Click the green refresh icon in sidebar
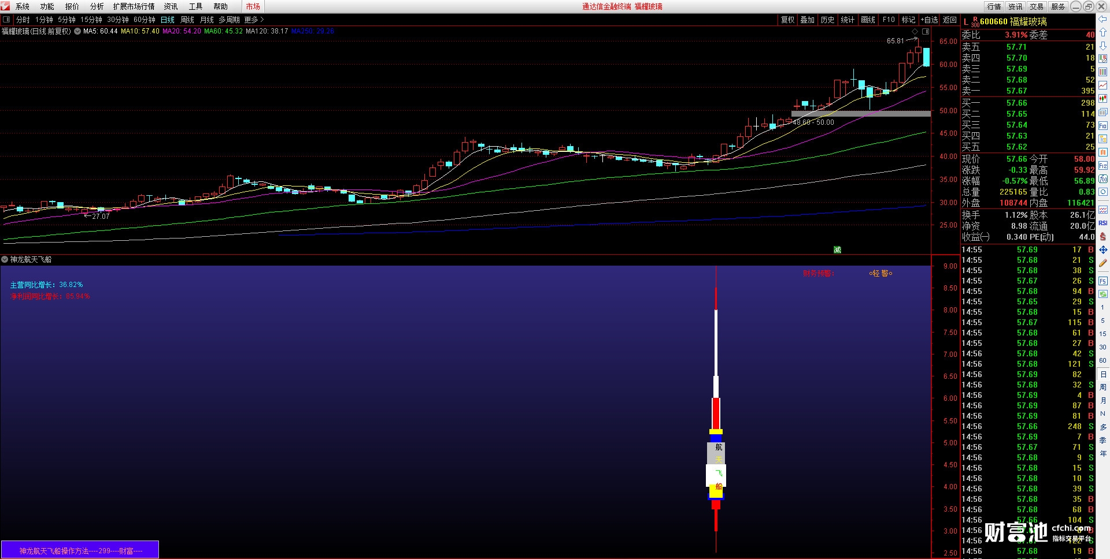The height and width of the screenshot is (559, 1110). [x=1103, y=294]
